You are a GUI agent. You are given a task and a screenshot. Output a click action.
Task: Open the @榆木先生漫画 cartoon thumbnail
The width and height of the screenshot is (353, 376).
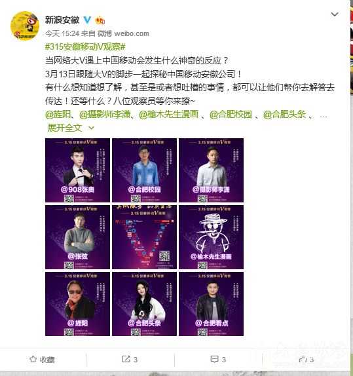(212, 237)
